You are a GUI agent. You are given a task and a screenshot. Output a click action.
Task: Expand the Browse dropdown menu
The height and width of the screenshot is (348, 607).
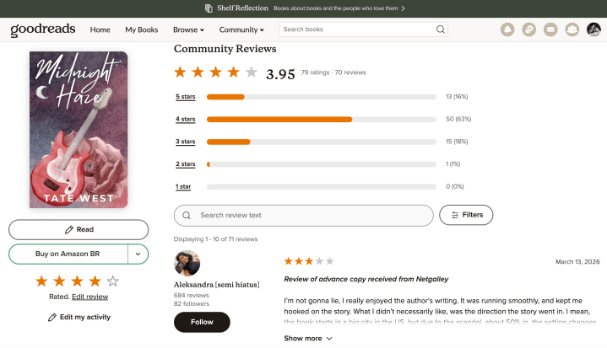[x=188, y=29]
